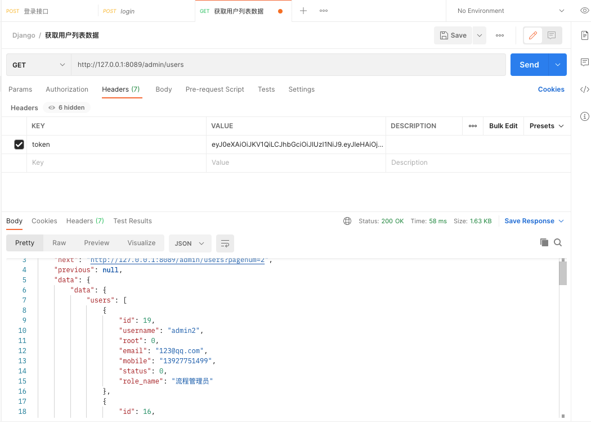Click Bulk Edit
This screenshot has height=424, width=591.
[x=503, y=126]
